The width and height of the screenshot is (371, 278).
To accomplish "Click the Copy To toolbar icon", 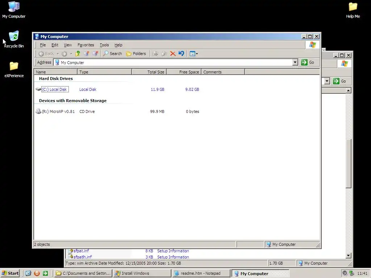I will [164, 54].
